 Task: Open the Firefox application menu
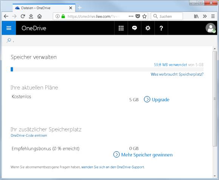tap(213, 17)
